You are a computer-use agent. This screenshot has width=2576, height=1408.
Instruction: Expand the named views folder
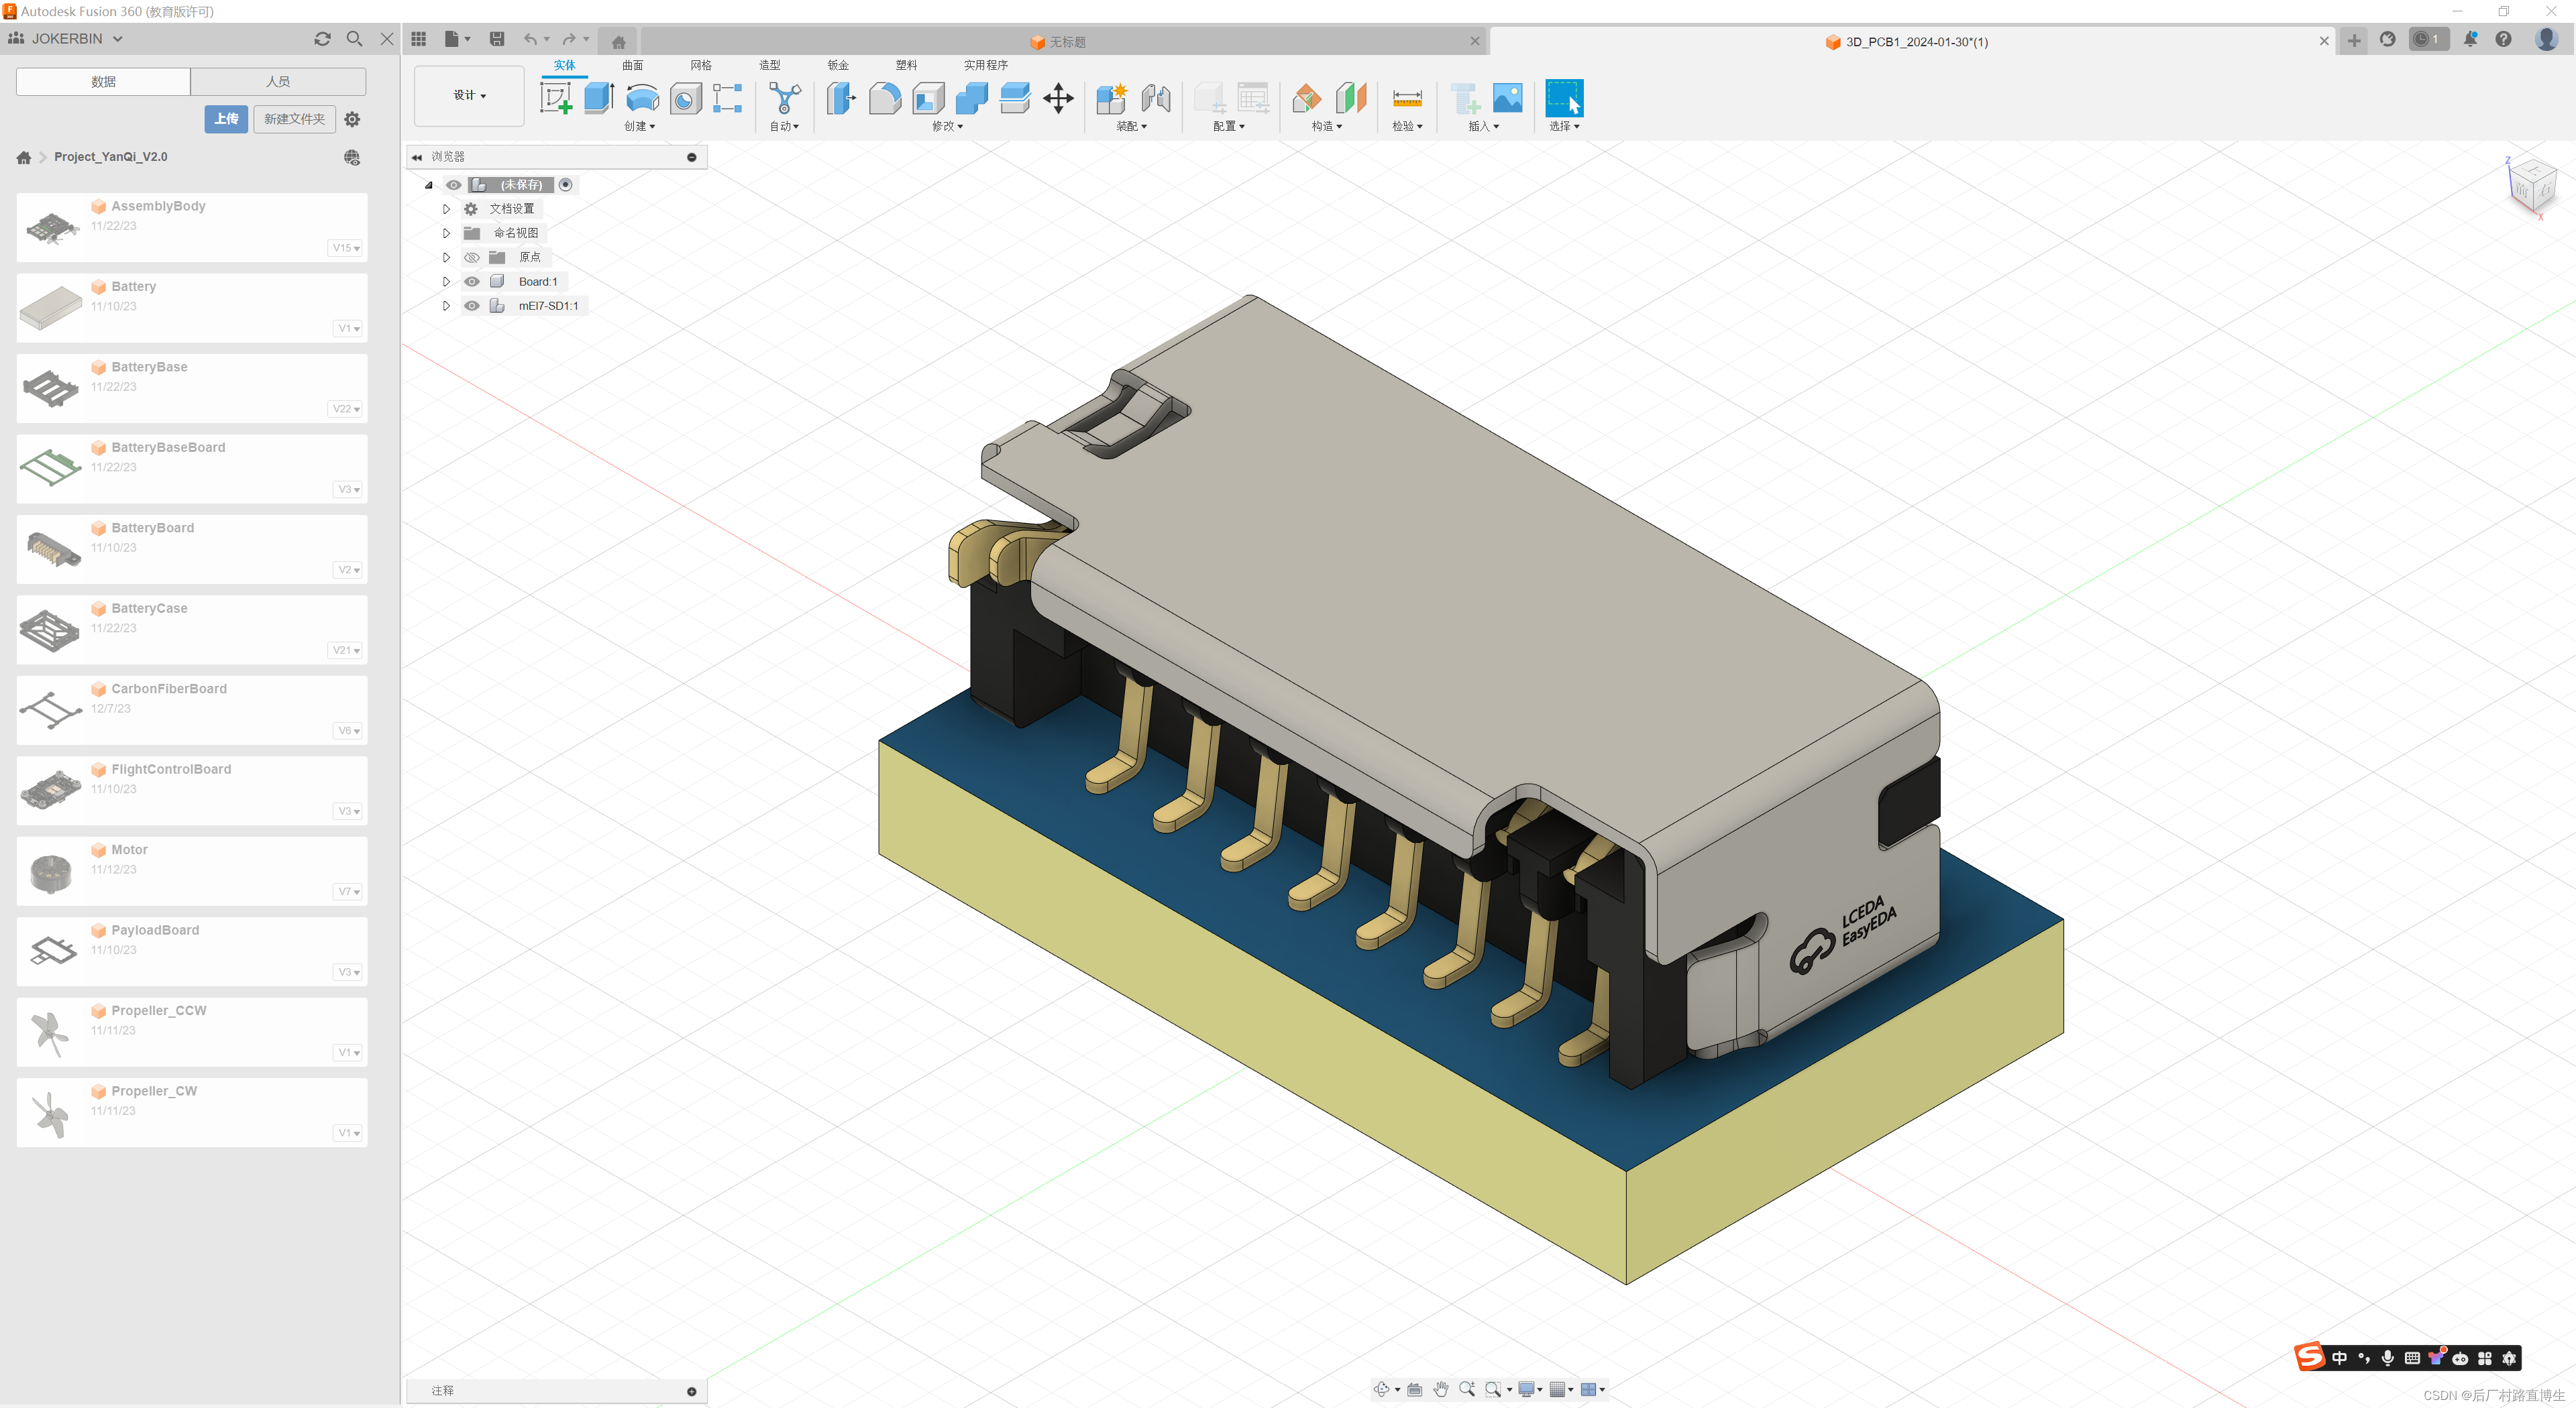[x=446, y=233]
